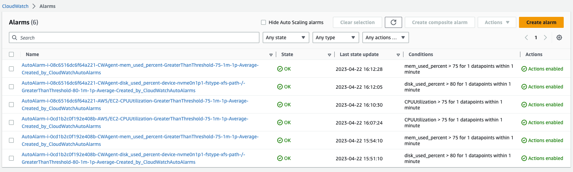
Task: Sort by State column arrow
Action: click(x=329, y=55)
